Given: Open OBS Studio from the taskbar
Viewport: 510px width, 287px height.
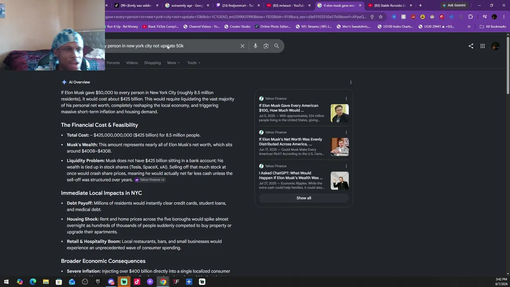Looking at the screenshot, I should point(85,282).
